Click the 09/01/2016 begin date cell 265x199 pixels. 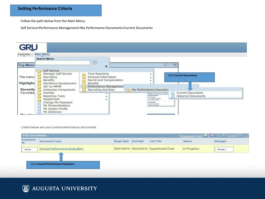pyautogui.click(x=122, y=149)
